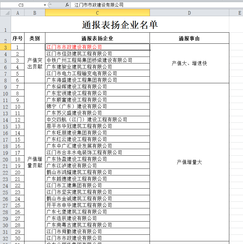Screen dimensions: 243x244
Task: Click the formula bar text 江门市市政建设有限公司
Action: click(x=99, y=5)
